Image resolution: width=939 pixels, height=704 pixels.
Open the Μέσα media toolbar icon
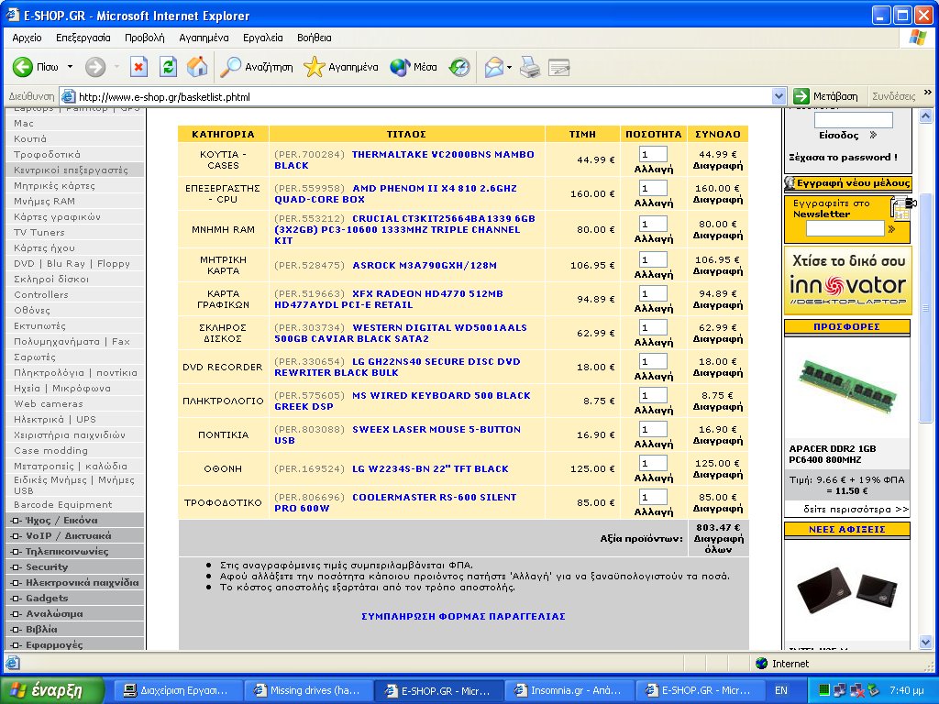point(400,67)
